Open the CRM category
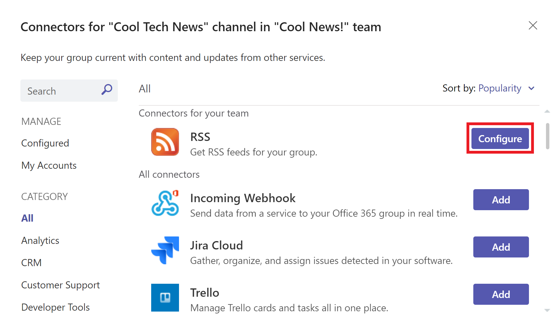Screen dimensions: 554x323 (31, 262)
